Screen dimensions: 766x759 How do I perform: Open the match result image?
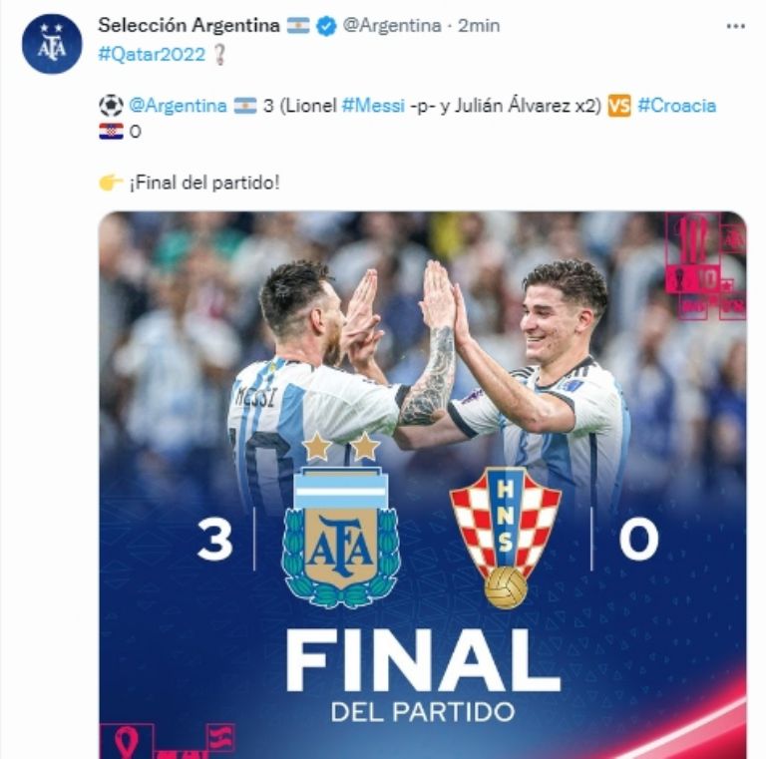[x=423, y=485]
